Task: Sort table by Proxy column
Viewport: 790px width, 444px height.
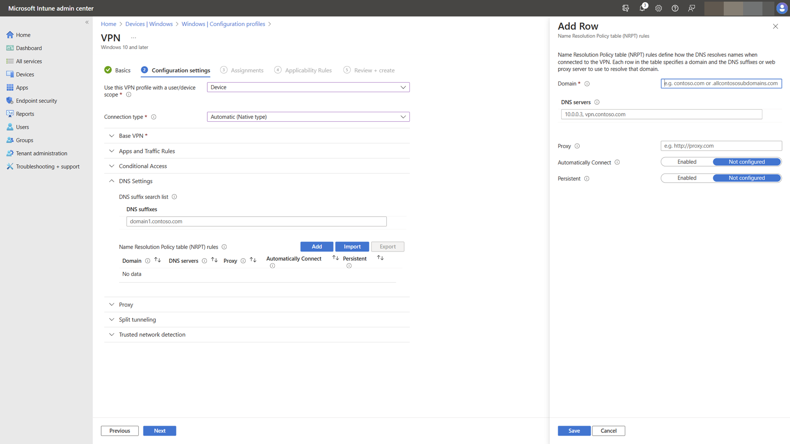Action: [x=253, y=260]
